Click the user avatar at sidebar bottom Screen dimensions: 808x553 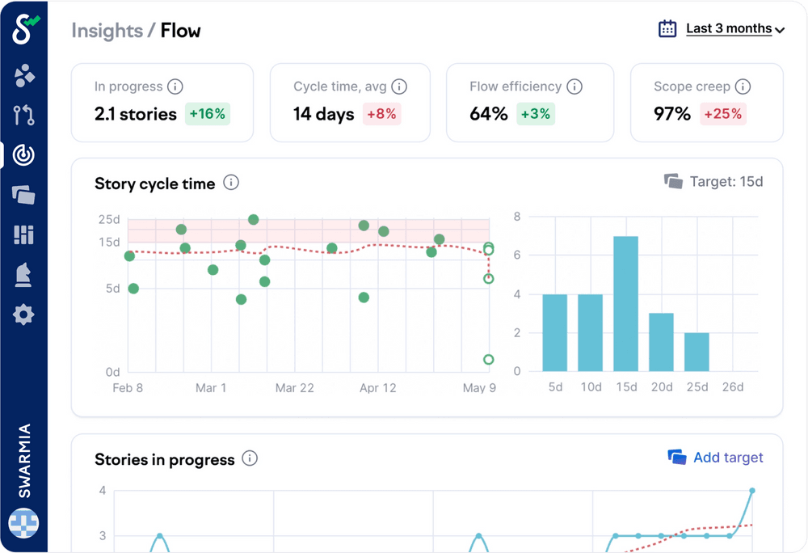tap(23, 523)
